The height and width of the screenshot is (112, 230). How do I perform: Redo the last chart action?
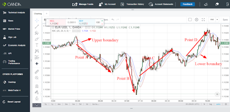click(117, 20)
